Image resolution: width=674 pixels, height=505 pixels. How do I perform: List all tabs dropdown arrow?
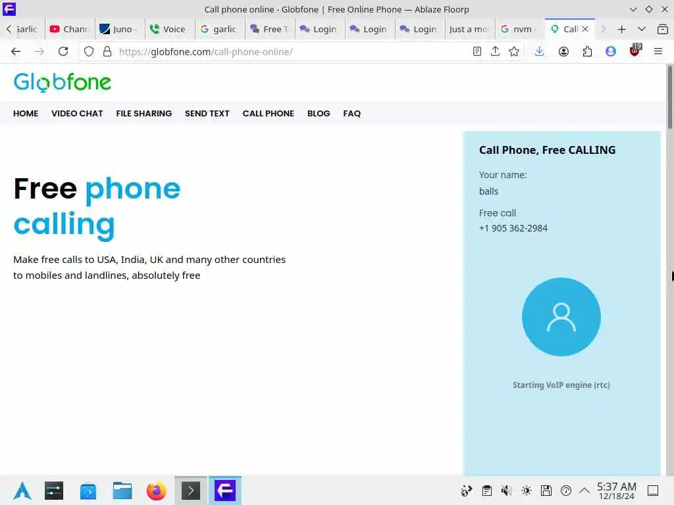click(641, 29)
